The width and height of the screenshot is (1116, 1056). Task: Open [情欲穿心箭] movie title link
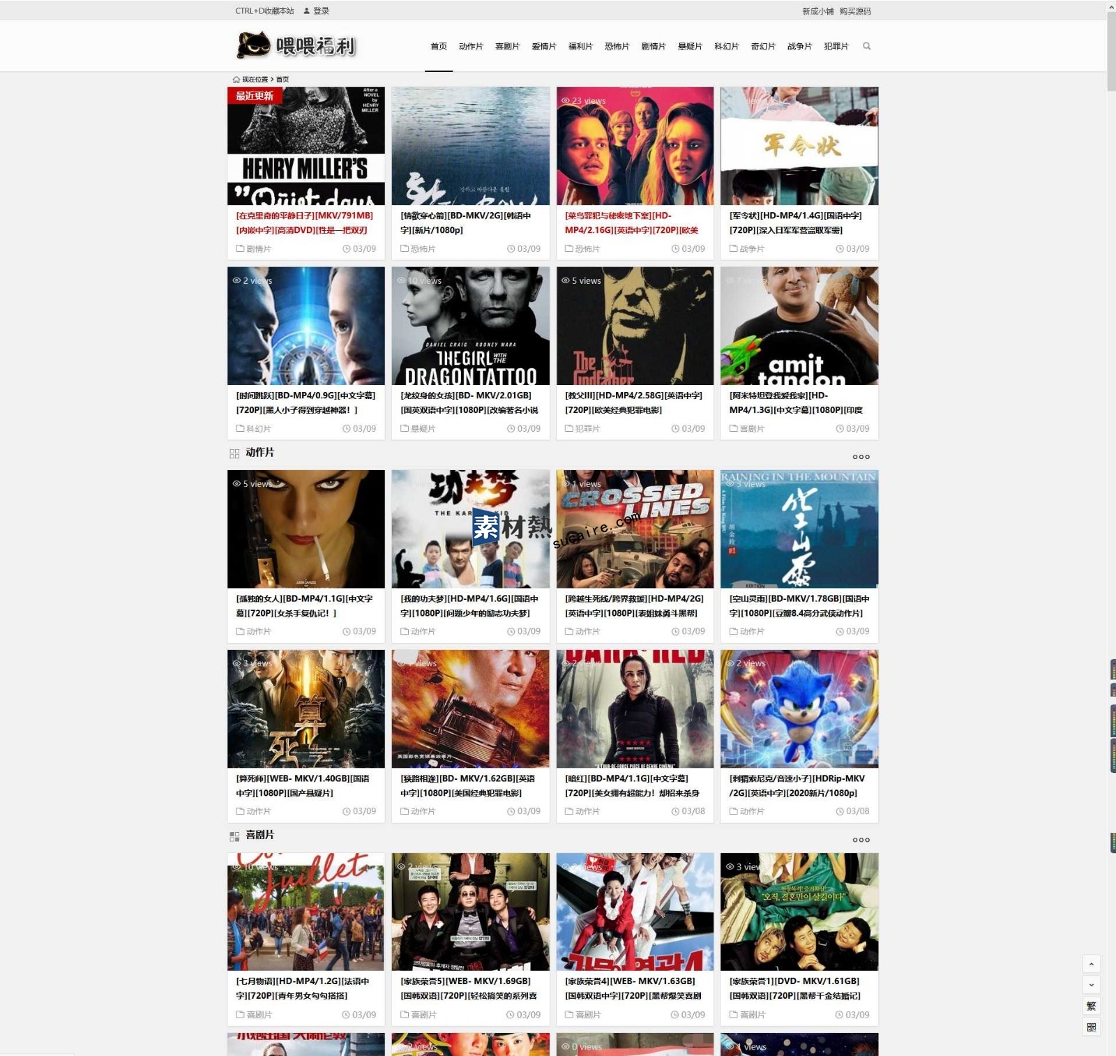coord(466,222)
